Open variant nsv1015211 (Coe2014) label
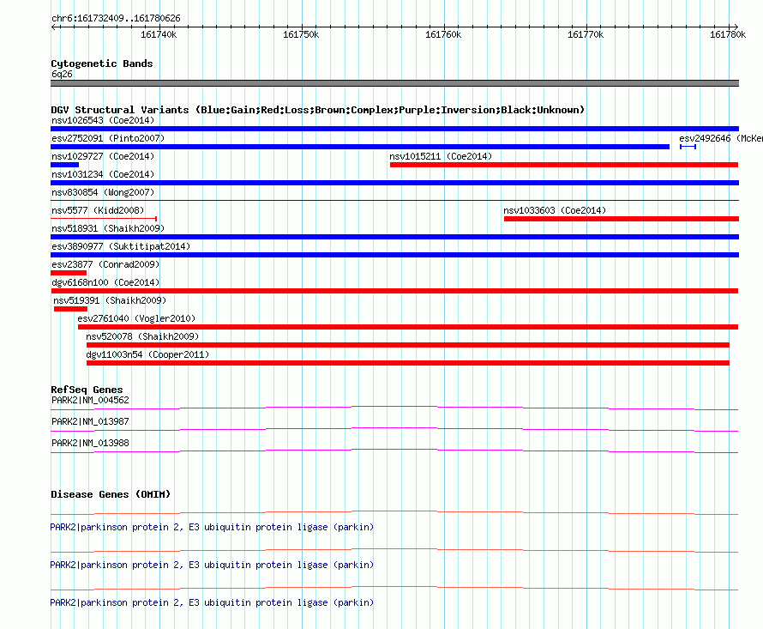This screenshot has width=763, height=629. 441,156
